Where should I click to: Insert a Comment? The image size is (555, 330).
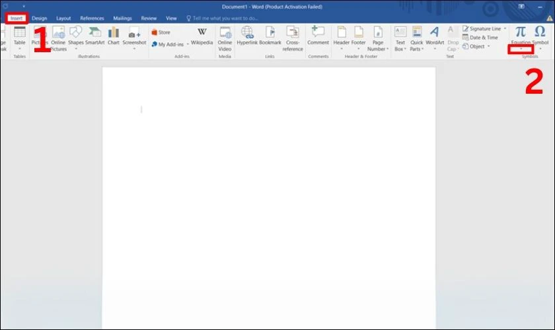coord(318,36)
